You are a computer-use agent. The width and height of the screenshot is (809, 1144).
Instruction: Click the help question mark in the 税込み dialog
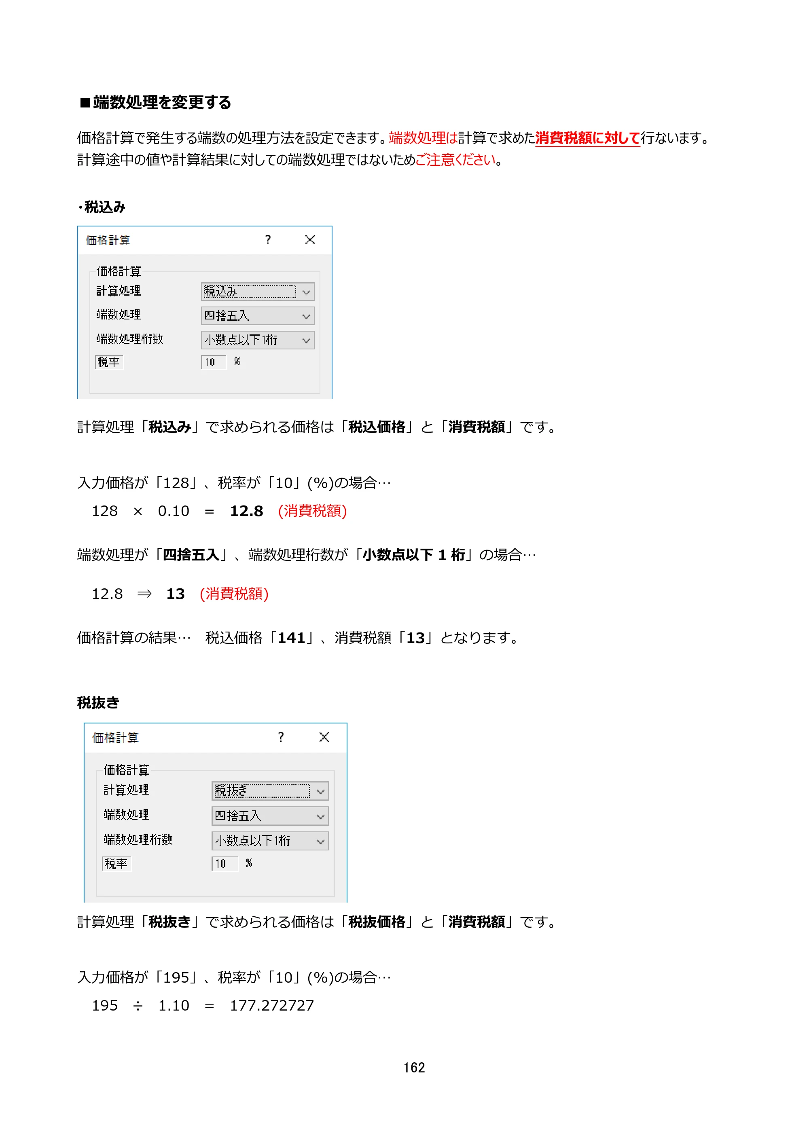(x=268, y=240)
